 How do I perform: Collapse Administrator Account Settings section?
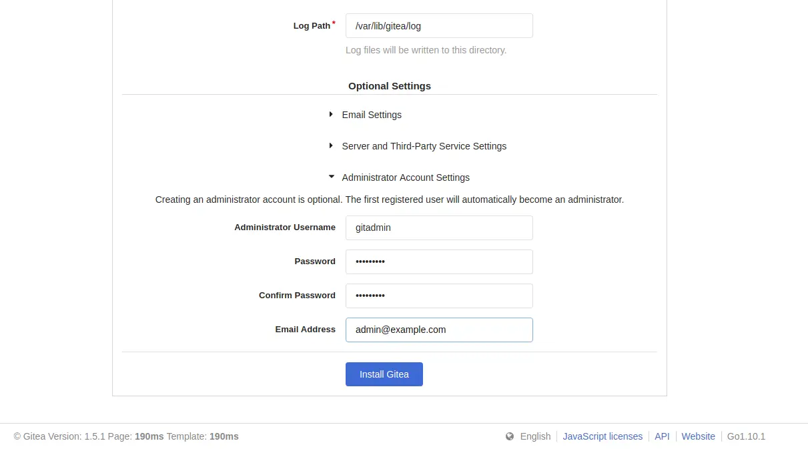(x=399, y=177)
